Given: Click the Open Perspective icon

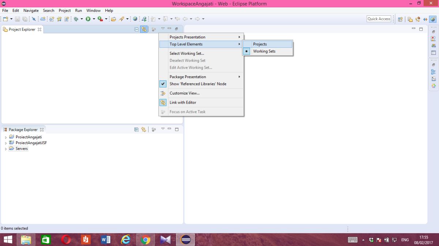Looking at the screenshot, I should [x=400, y=19].
